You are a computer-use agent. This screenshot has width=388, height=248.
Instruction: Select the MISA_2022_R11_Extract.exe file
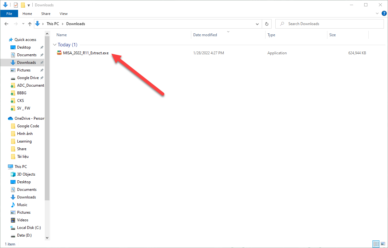tap(86, 53)
